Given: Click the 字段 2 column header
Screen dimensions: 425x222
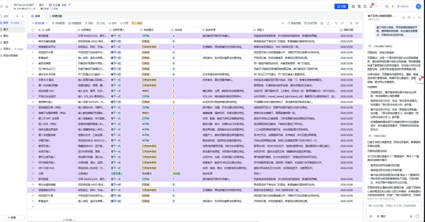Looking at the screenshot, I should [x=296, y=30].
